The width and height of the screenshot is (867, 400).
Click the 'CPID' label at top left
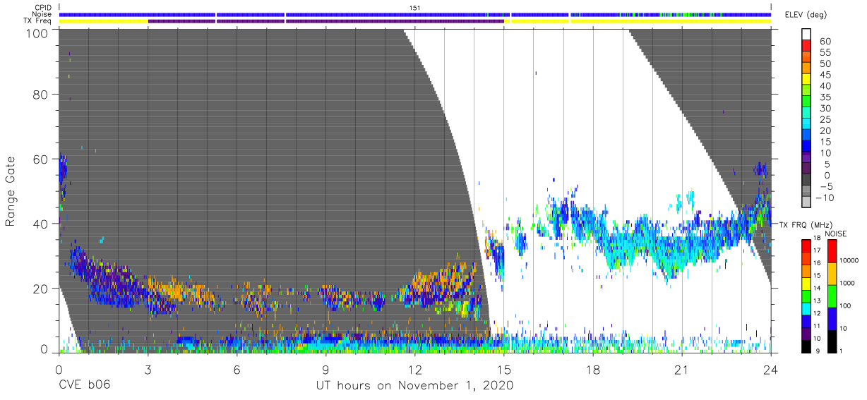[44, 7]
